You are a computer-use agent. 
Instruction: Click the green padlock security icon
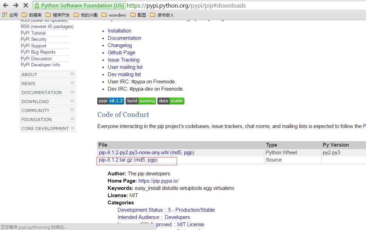[x=37, y=6]
